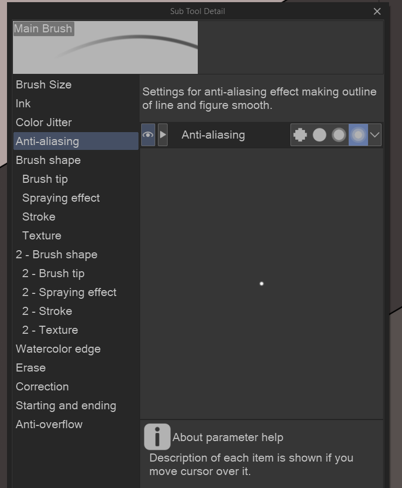Toggle the Anti-aliasing eye visibility icon
The height and width of the screenshot is (488, 402).
pos(148,135)
